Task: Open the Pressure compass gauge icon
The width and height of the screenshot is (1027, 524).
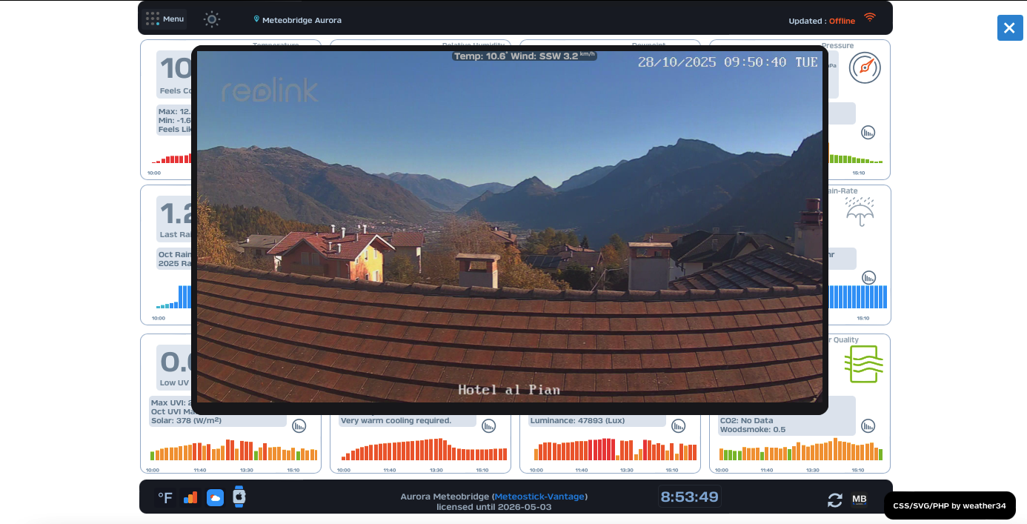Action: [x=864, y=67]
